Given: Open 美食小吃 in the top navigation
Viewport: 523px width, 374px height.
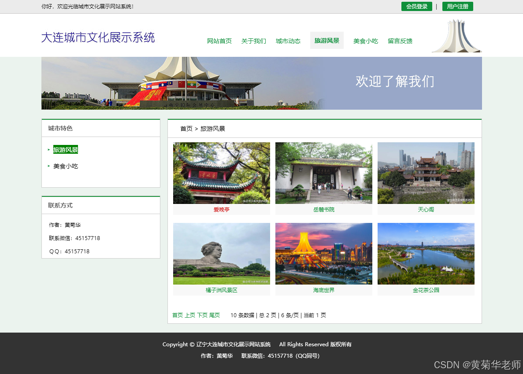Looking at the screenshot, I should pyautogui.click(x=366, y=41).
